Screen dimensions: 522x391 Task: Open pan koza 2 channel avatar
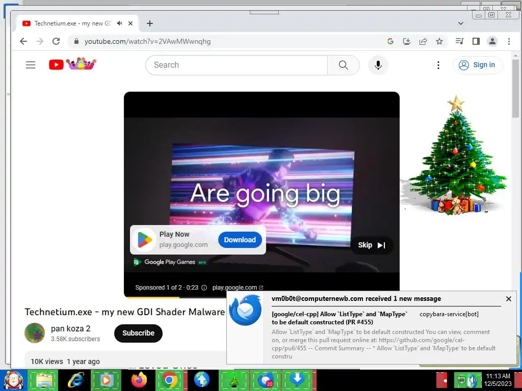click(35, 333)
